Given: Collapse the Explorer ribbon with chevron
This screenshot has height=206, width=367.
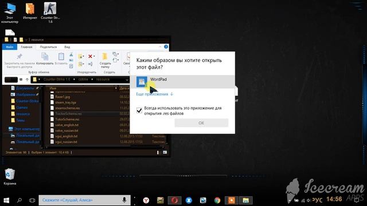Looking at the screenshot, I should click(160, 47).
